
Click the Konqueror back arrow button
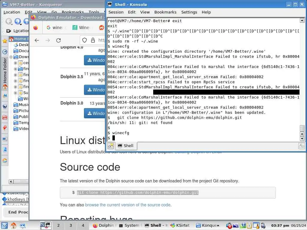coord(9,21)
